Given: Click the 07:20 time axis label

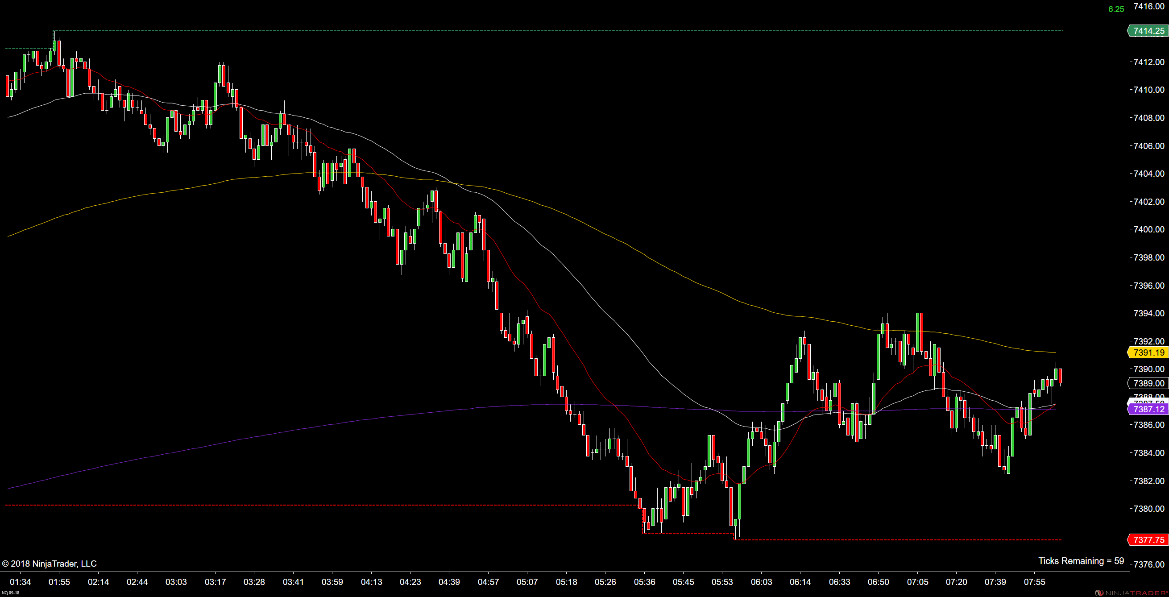Looking at the screenshot, I should [x=956, y=582].
